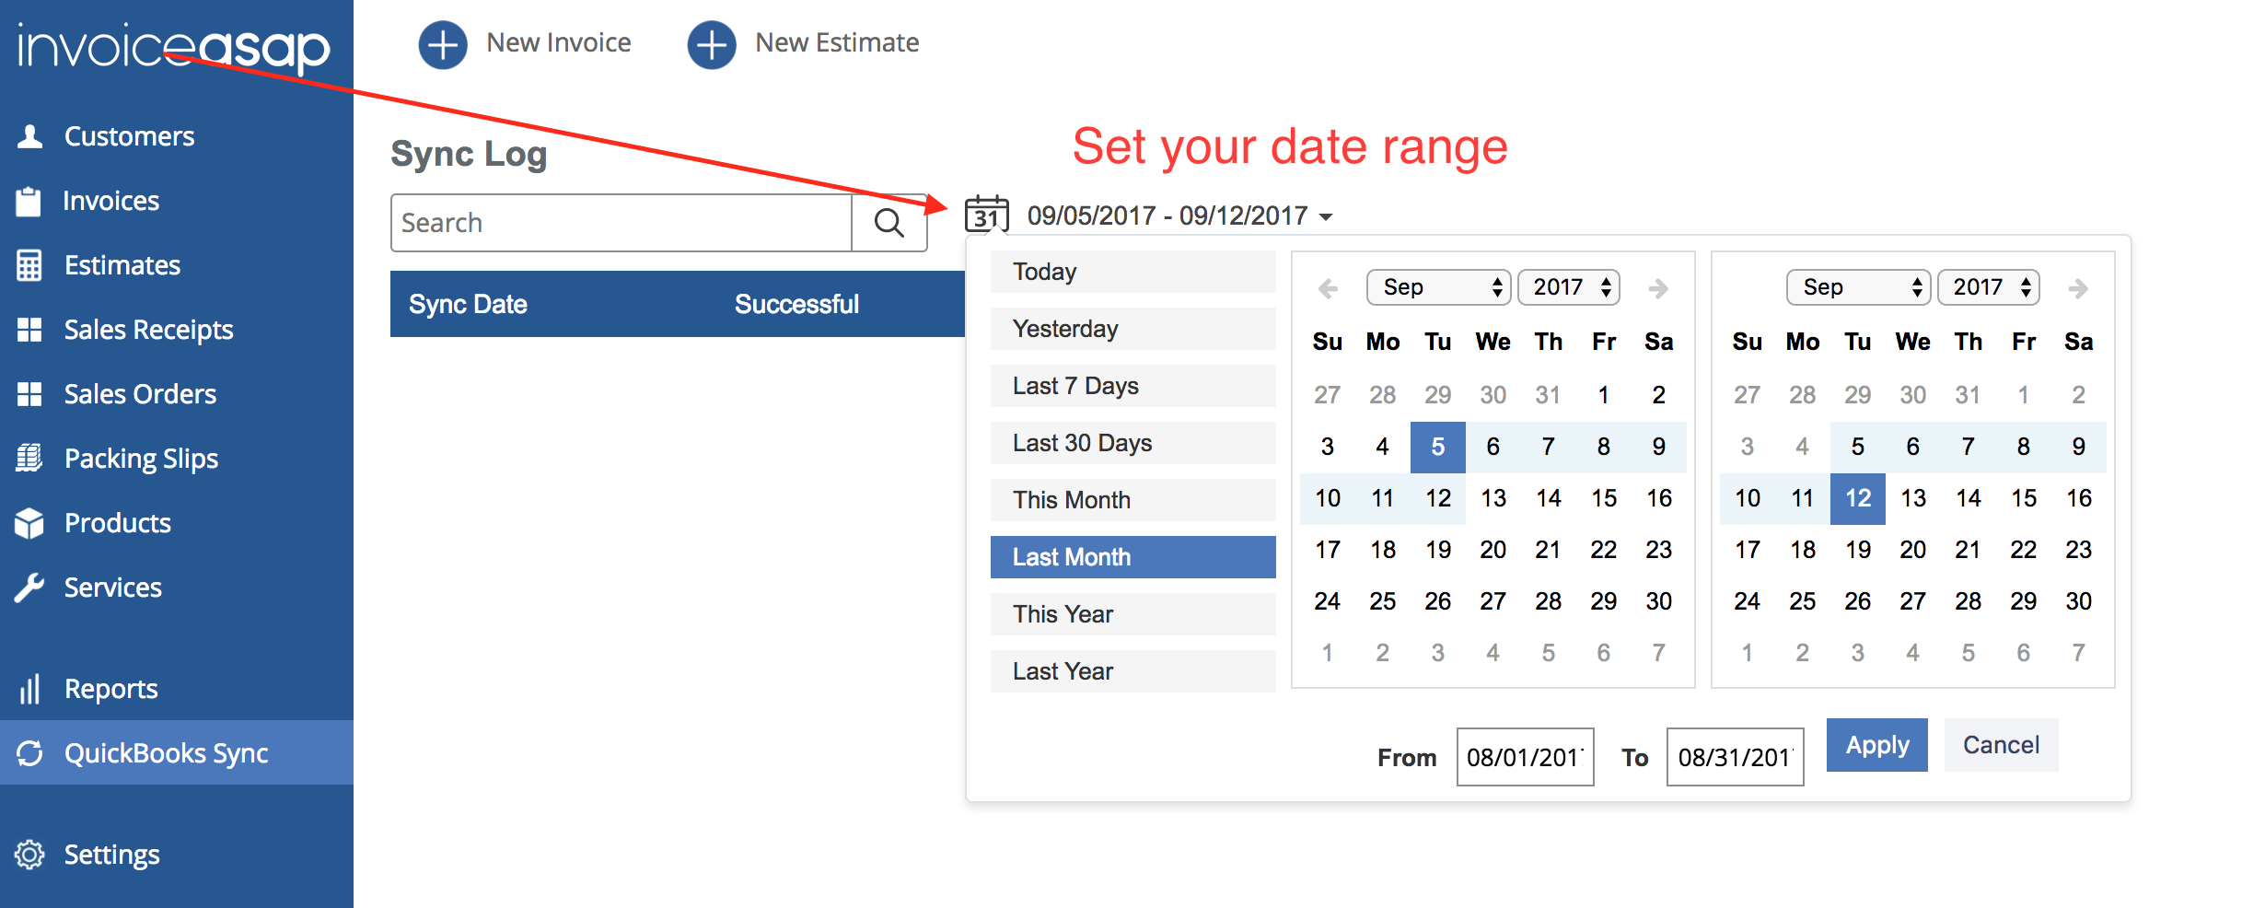Open the left calendar month dropdown
The width and height of the screenshot is (2265, 908).
pyautogui.click(x=1438, y=287)
